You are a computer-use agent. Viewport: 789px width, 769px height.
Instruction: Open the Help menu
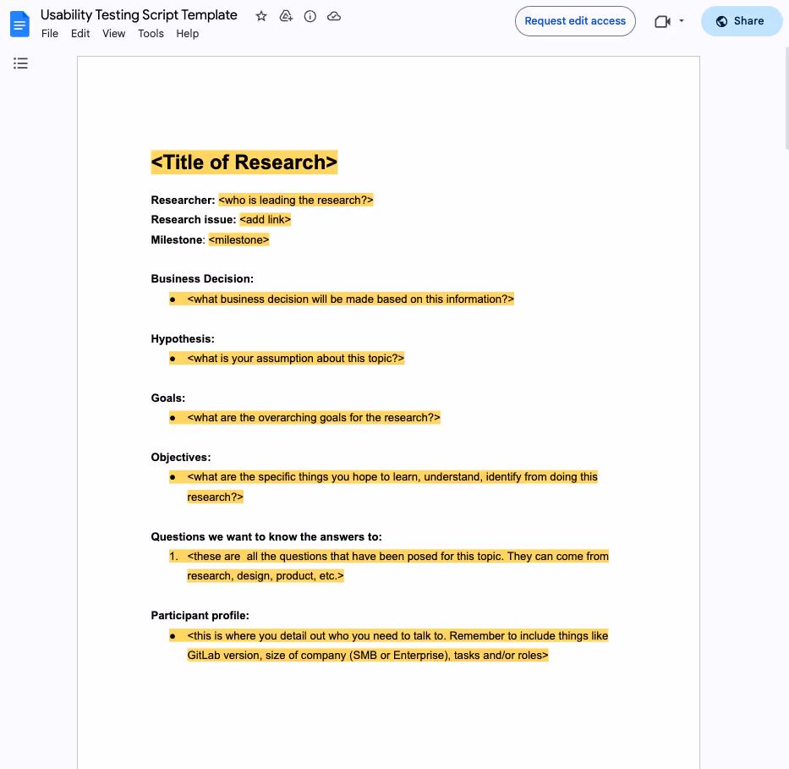pos(187,33)
